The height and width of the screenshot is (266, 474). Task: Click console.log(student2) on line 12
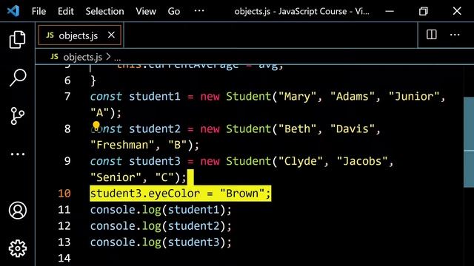(161, 226)
